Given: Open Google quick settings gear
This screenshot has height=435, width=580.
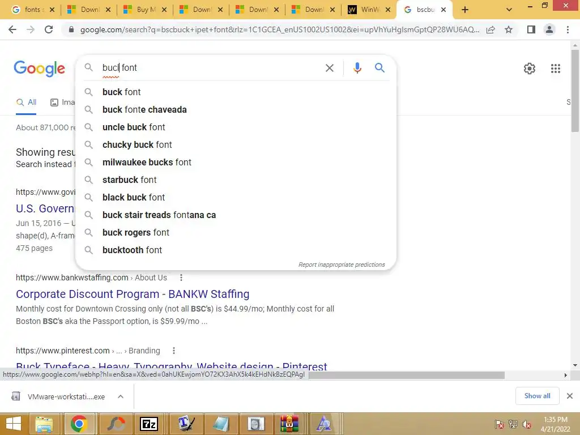Looking at the screenshot, I should (x=530, y=69).
